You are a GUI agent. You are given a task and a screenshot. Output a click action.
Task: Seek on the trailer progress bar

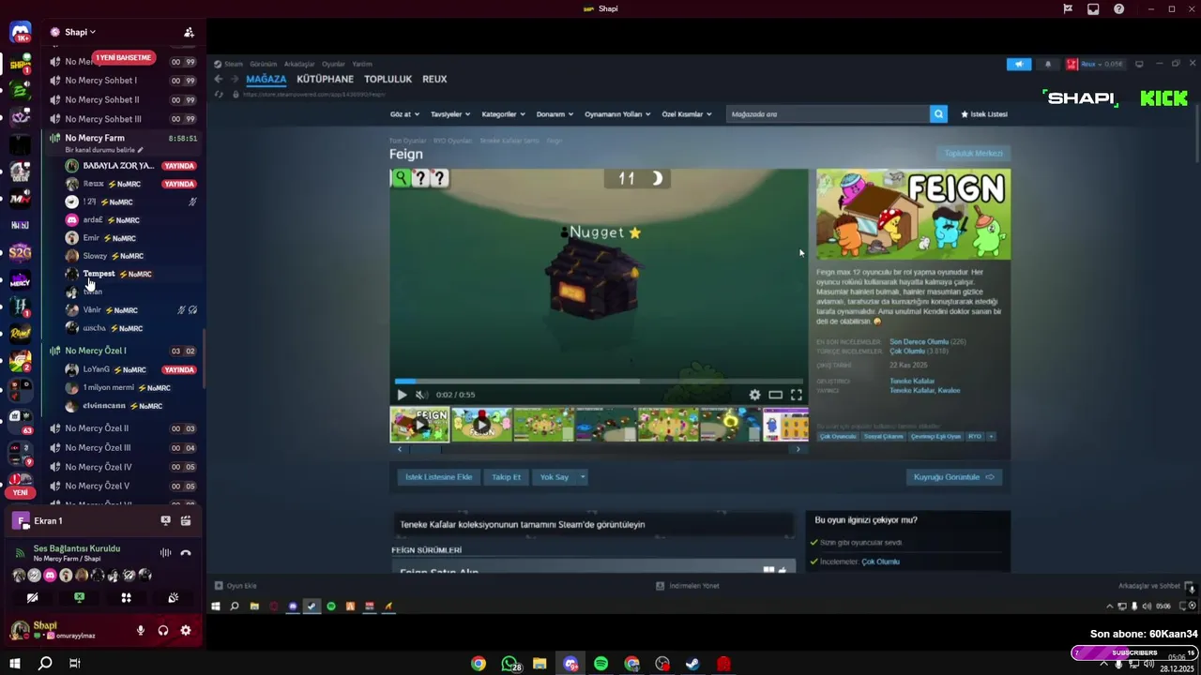pyautogui.click(x=599, y=382)
